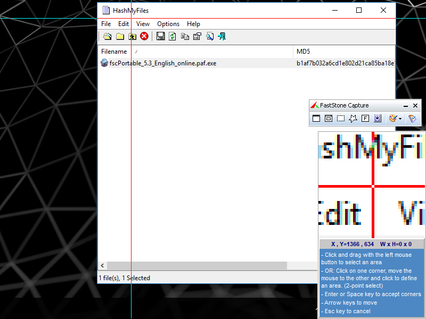Click the green Refresh icon
This screenshot has height=319, width=426.
point(173,36)
